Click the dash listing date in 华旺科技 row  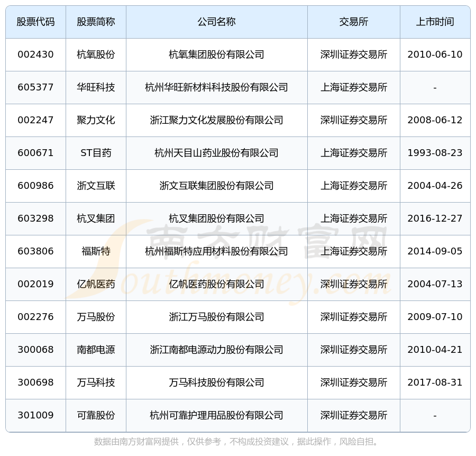click(435, 88)
